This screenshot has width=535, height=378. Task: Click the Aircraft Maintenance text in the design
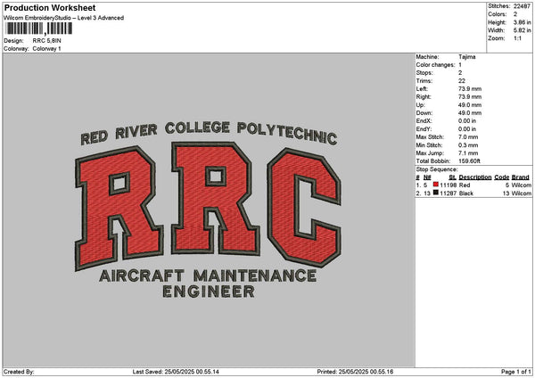209,275
